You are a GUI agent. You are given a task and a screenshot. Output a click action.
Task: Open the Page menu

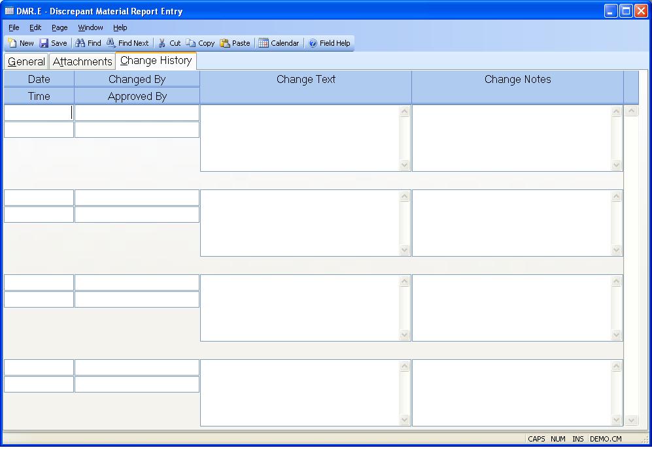(x=60, y=27)
